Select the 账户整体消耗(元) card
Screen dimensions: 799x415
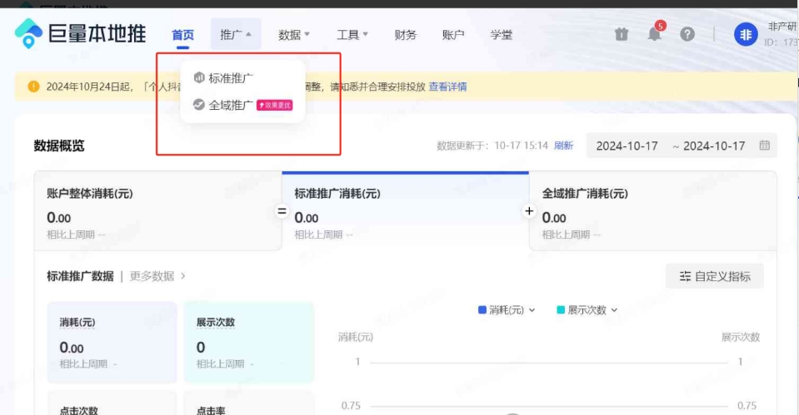pos(158,211)
